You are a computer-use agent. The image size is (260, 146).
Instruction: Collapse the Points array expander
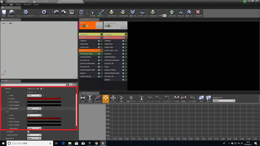(5, 89)
